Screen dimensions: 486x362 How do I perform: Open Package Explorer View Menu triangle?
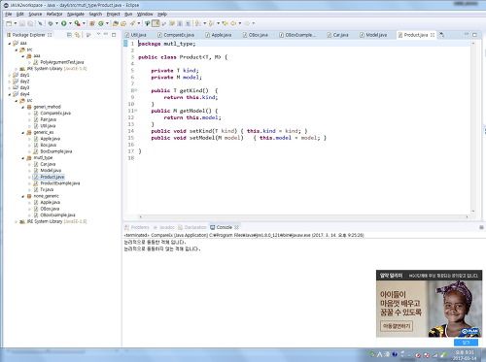pos(98,34)
